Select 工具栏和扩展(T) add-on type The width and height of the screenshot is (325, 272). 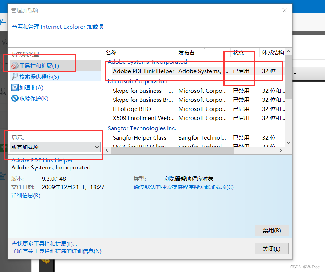click(55, 66)
